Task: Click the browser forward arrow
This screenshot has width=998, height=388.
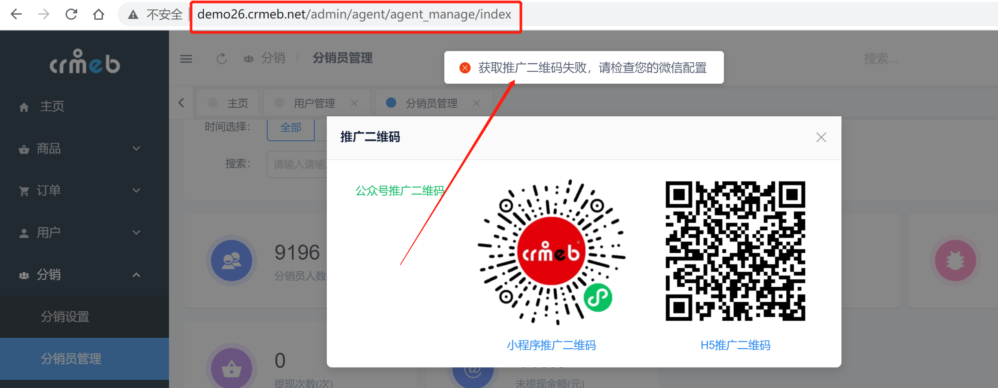Action: point(44,14)
